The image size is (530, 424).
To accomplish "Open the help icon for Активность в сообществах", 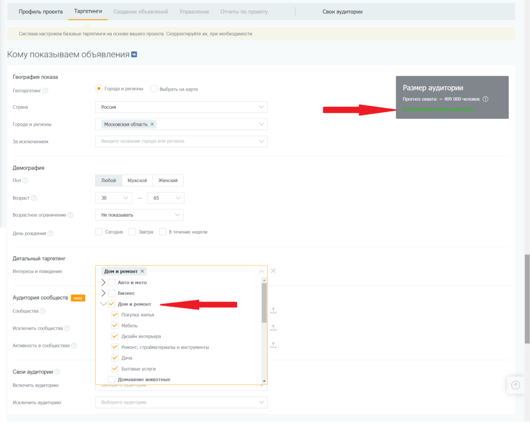I will click(x=74, y=346).
